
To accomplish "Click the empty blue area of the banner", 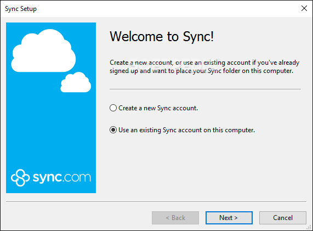I will (x=51, y=130).
